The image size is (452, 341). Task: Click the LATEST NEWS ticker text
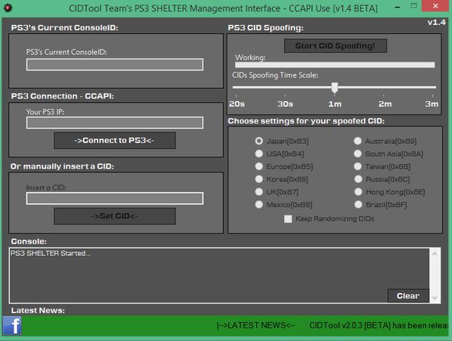pos(255,325)
